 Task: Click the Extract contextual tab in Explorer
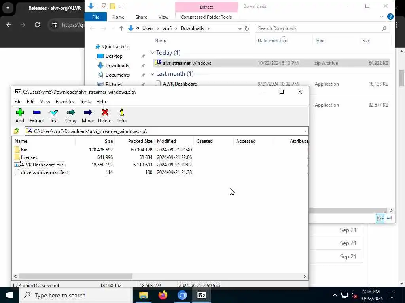coord(206,7)
